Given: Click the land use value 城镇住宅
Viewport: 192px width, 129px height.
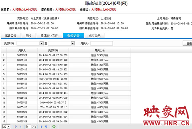Looking at the screenshot, I should (176, 18).
